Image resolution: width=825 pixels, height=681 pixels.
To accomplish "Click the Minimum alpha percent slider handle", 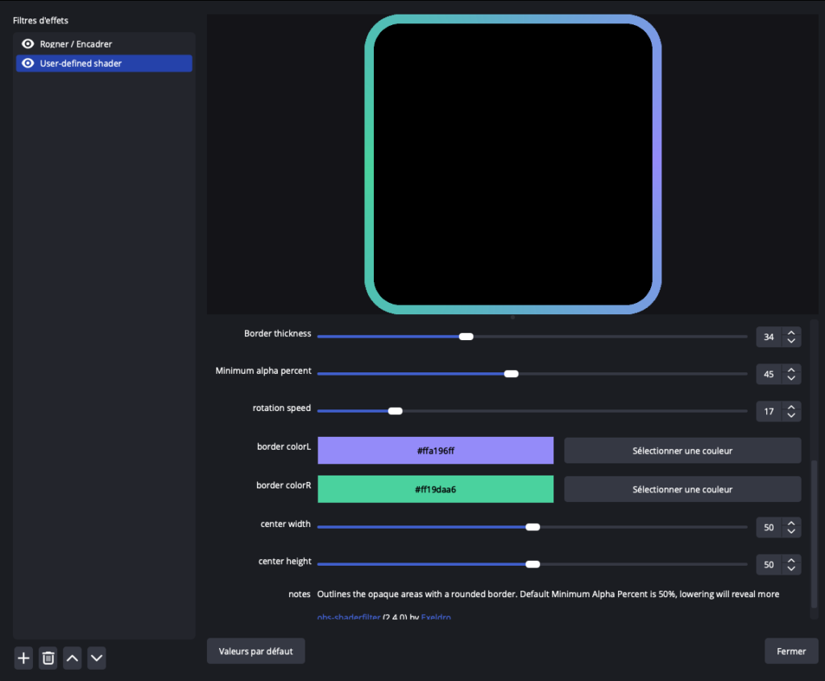I will (x=512, y=374).
